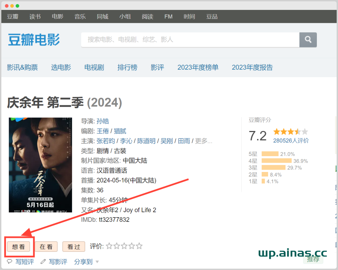Open actor 田雨 link
This screenshot has height=270, width=338.
[x=184, y=141]
